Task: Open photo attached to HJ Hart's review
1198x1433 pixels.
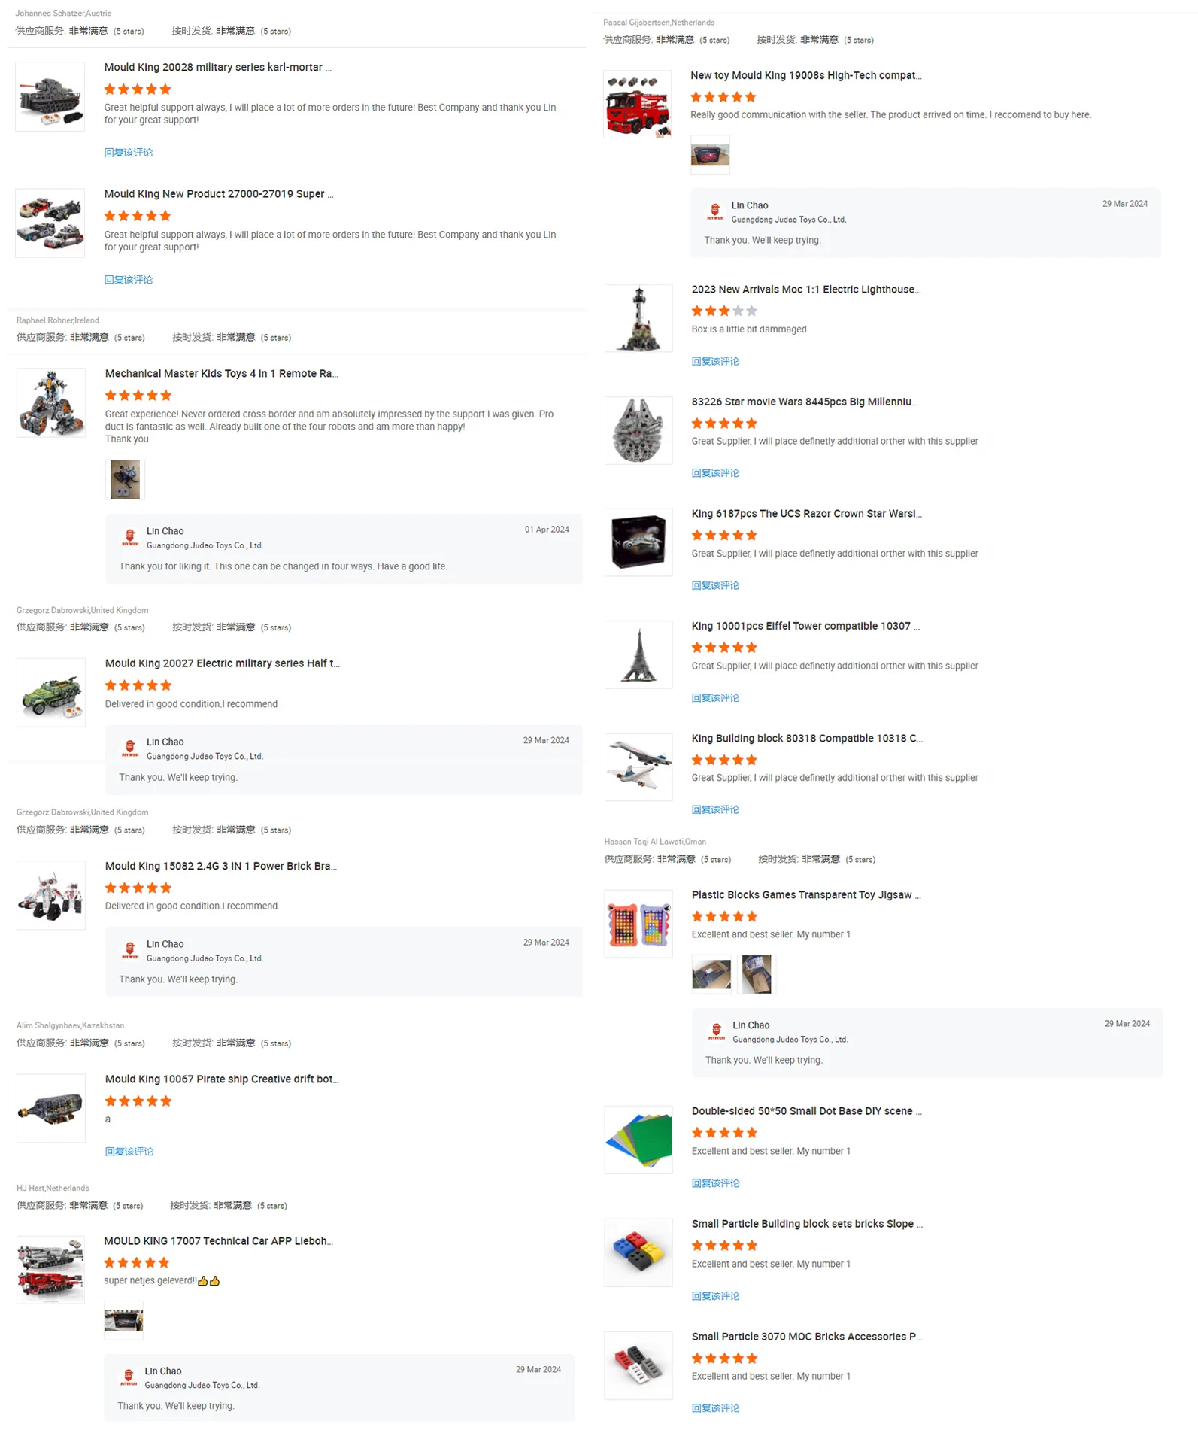Action: tap(123, 1320)
